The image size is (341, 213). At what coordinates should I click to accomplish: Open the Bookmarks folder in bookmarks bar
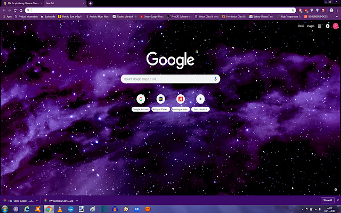click(x=48, y=17)
